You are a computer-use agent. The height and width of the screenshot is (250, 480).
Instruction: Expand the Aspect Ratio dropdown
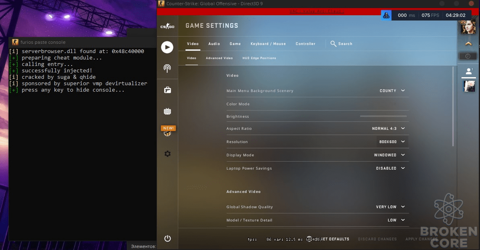click(x=389, y=129)
